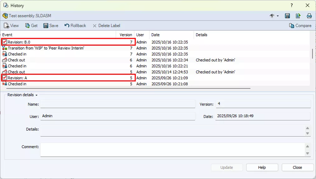Click the down arrow of the Details box
316x179 pixels.
pos(308,133)
